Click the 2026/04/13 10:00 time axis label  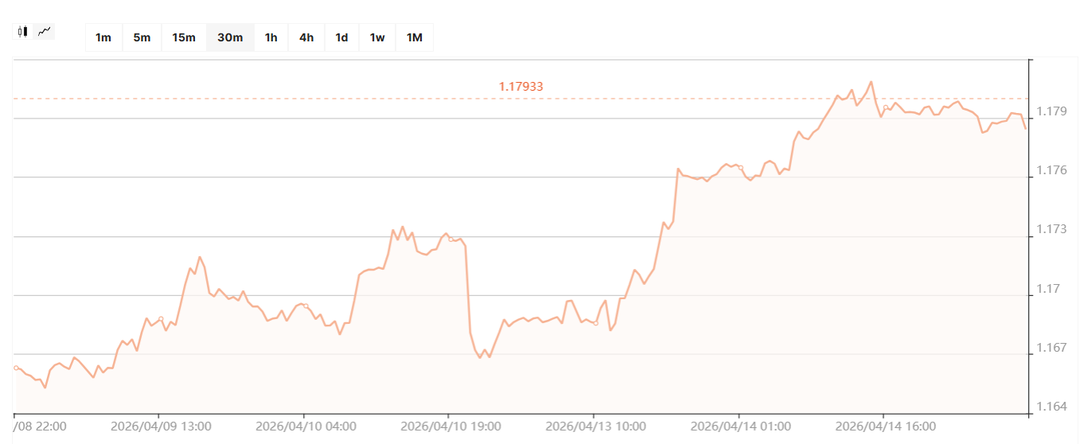595,426
